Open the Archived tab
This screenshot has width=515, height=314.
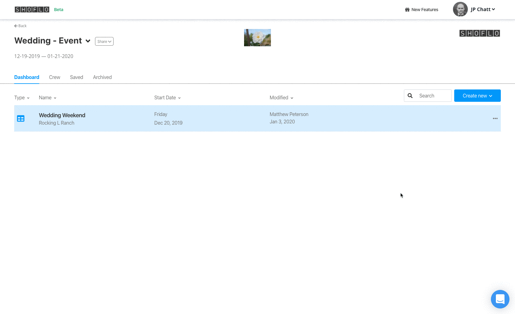[102, 77]
